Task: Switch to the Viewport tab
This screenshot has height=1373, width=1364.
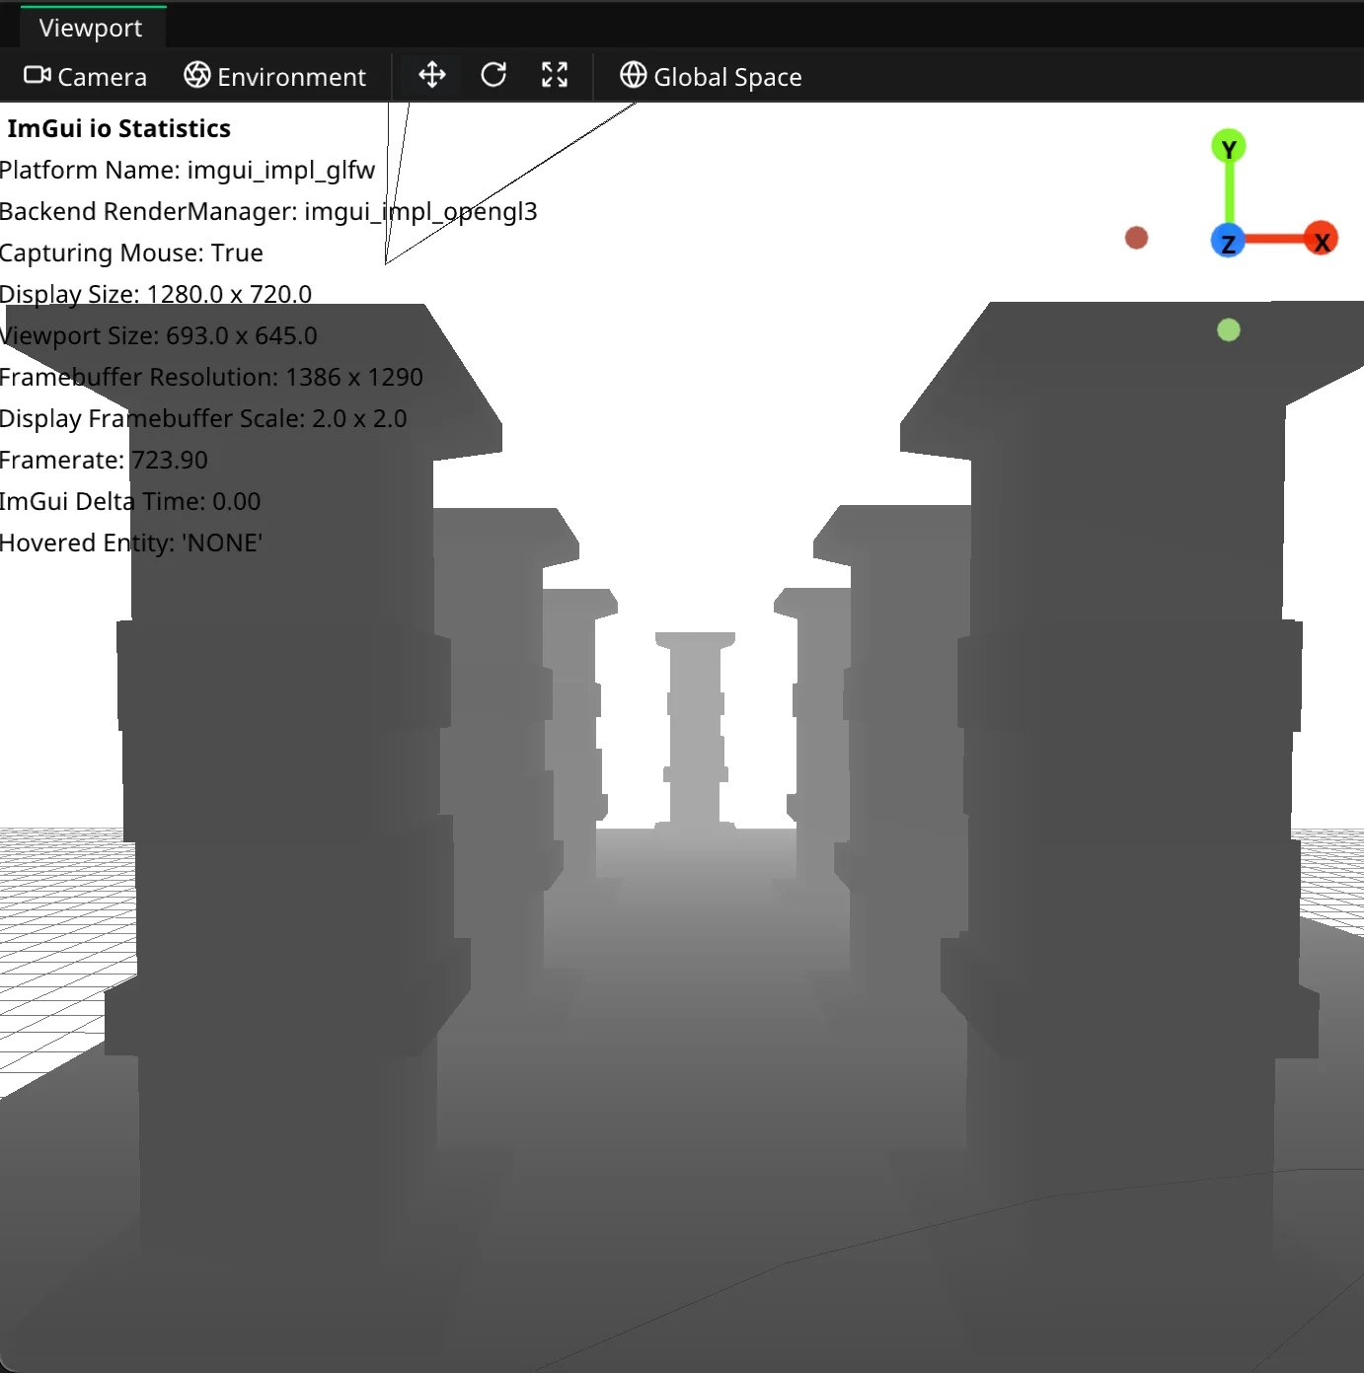Action: point(91,28)
